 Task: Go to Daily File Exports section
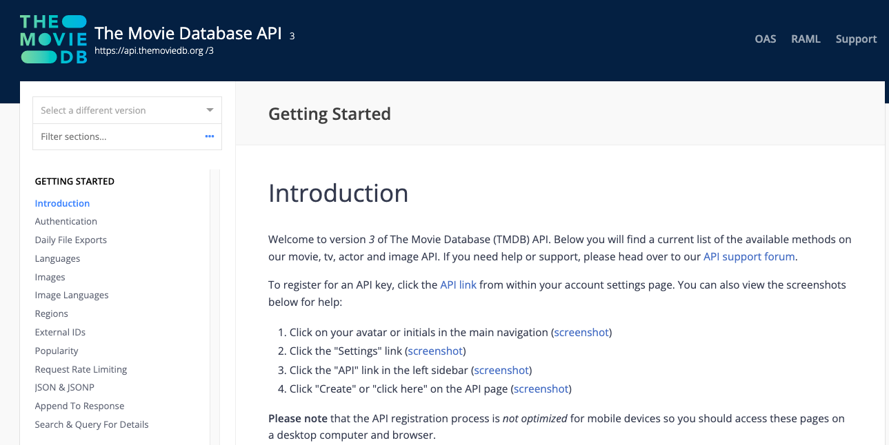(71, 240)
